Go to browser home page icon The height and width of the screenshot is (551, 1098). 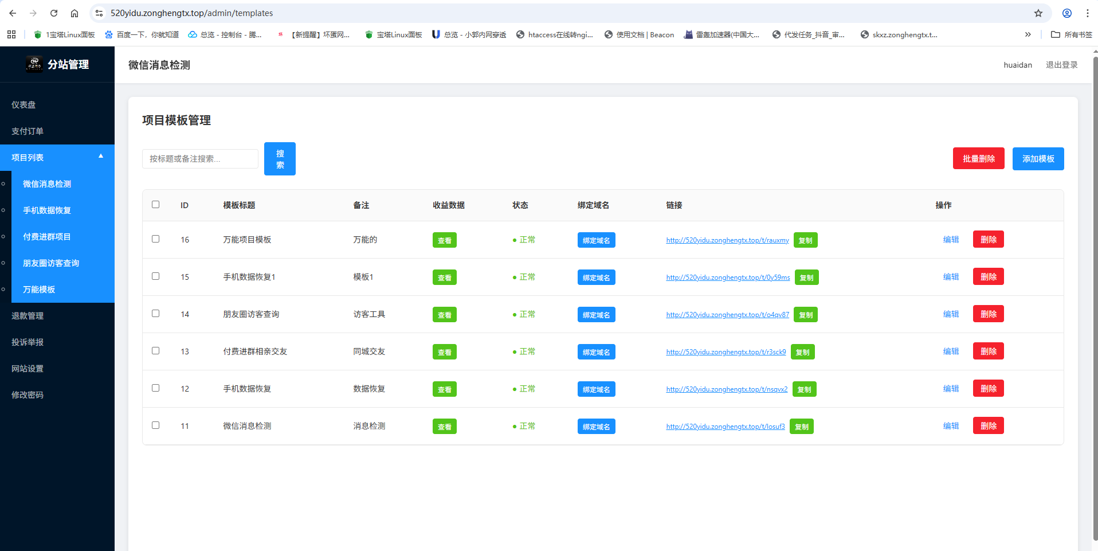[x=74, y=13]
